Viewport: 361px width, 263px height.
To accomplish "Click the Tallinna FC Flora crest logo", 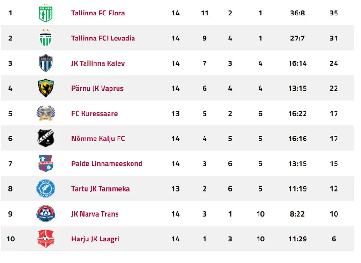I will (x=46, y=13).
